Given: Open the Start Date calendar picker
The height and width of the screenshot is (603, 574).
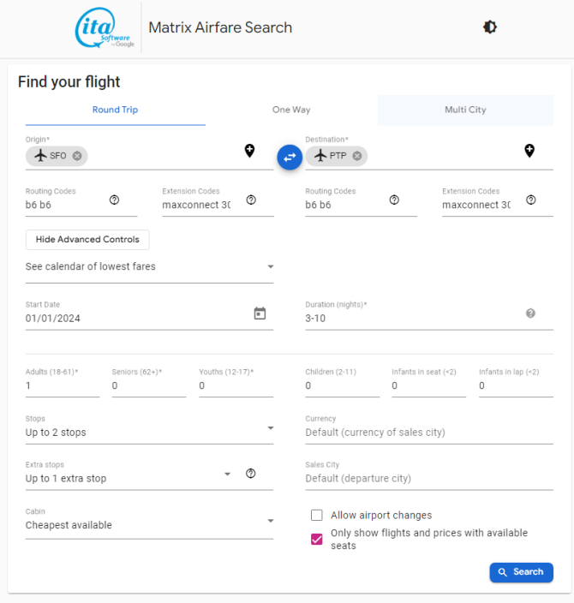Looking at the screenshot, I should tap(260, 313).
